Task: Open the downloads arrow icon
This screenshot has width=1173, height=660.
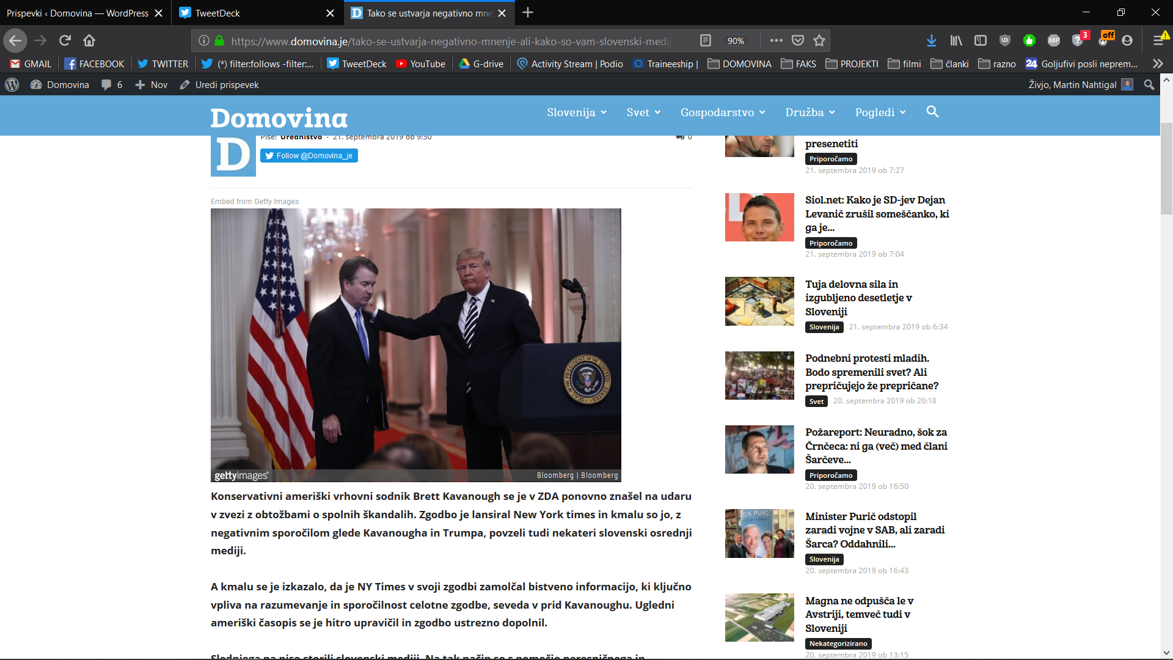Action: click(931, 40)
